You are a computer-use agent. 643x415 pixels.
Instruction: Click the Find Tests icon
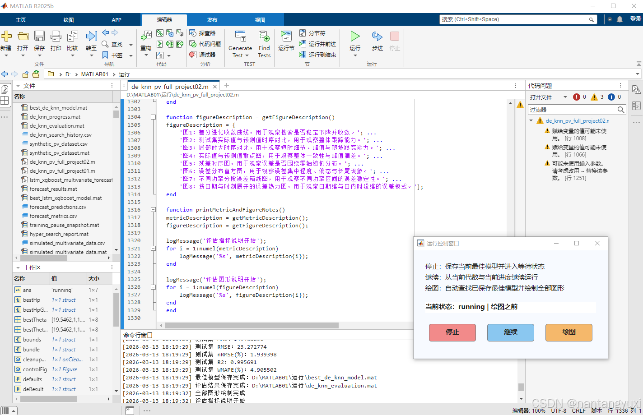tap(264, 36)
